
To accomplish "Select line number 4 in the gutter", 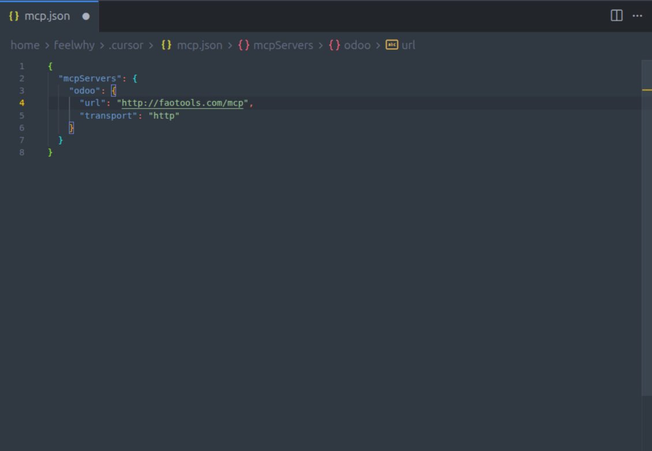I will coord(22,103).
